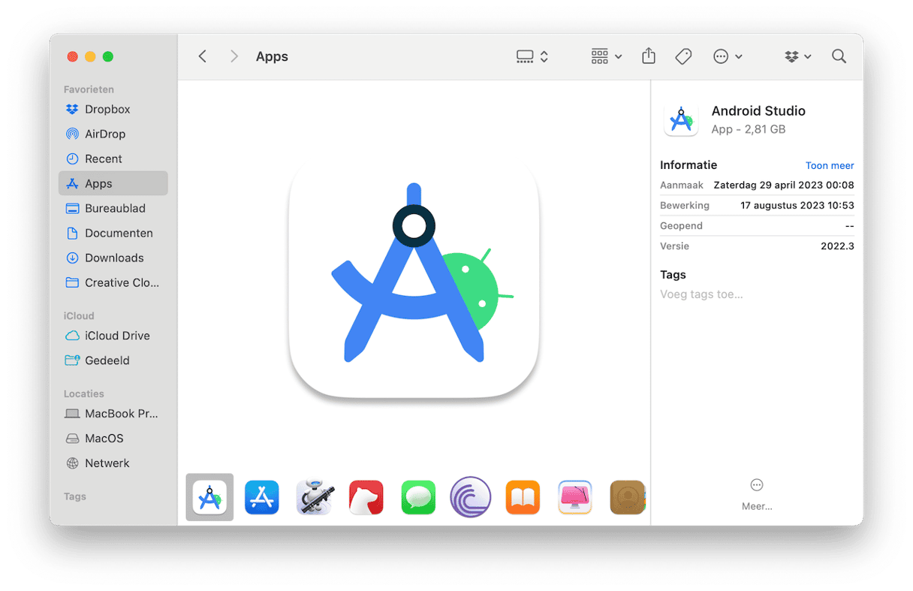Click the back navigation arrow
913x591 pixels.
[x=202, y=56]
